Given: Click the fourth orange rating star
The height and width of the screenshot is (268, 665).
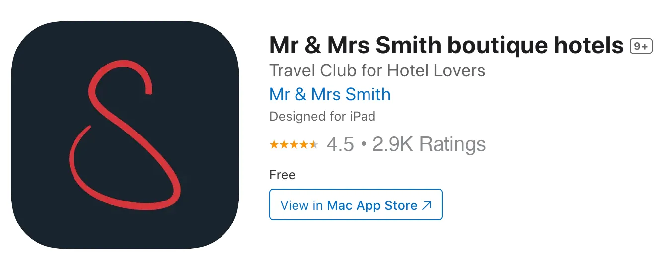Looking at the screenshot, I should pyautogui.click(x=304, y=144).
